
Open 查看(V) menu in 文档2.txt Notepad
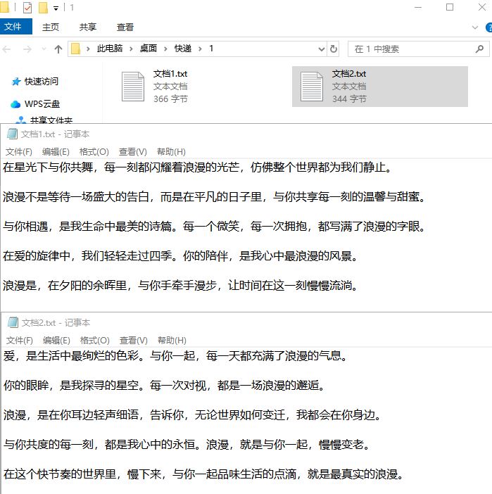coord(133,341)
